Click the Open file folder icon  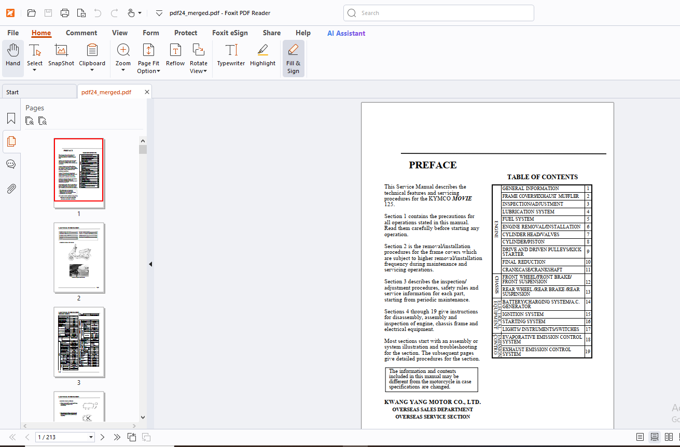click(x=31, y=13)
